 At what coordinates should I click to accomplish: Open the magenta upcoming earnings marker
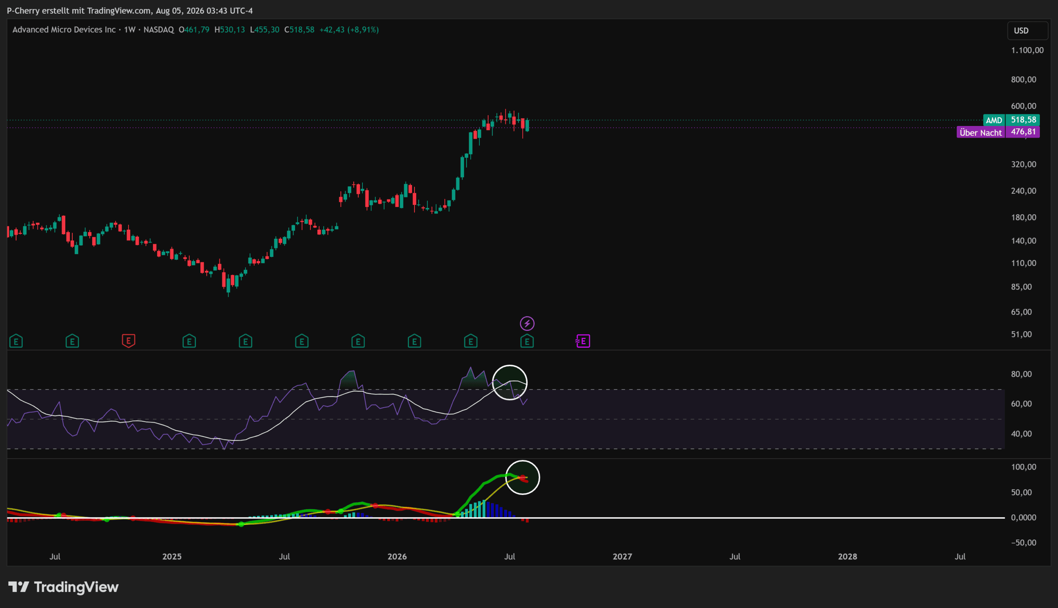pyautogui.click(x=583, y=341)
